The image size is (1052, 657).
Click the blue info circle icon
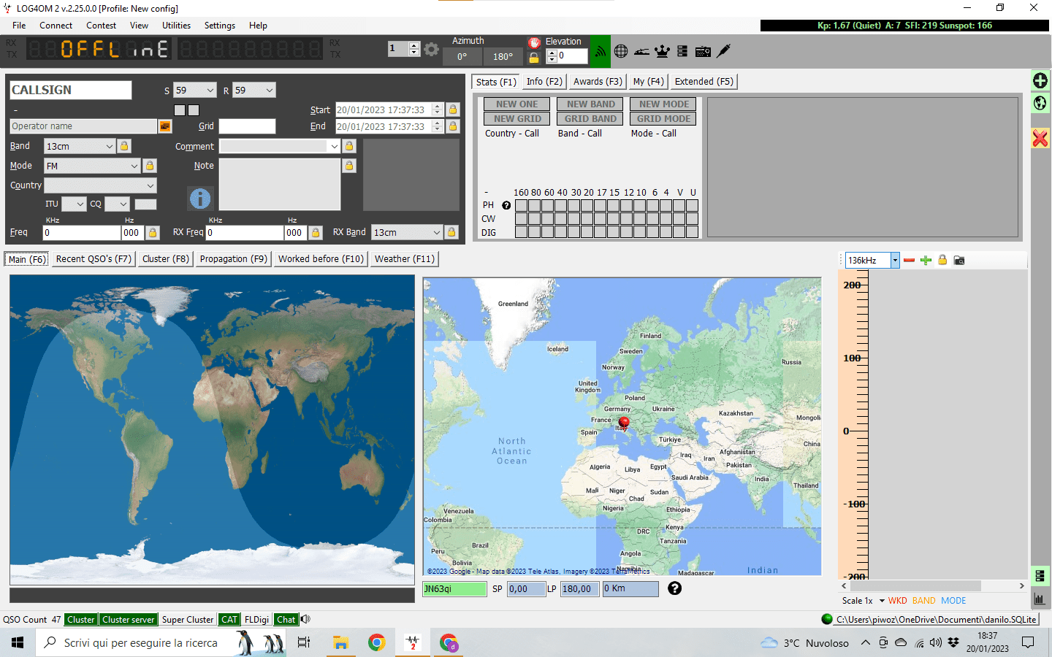(x=200, y=198)
